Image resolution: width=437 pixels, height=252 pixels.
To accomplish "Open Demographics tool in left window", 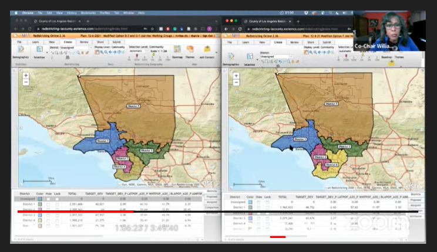I will point(21,52).
